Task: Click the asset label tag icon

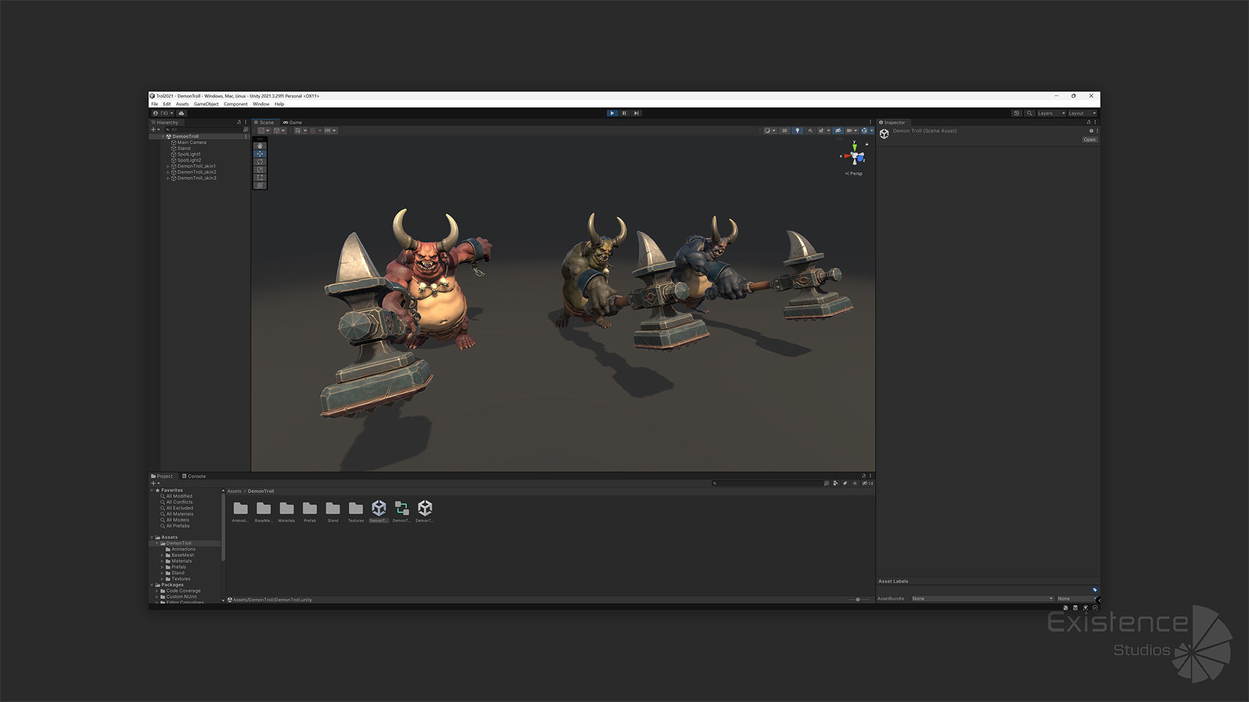Action: pos(1095,590)
